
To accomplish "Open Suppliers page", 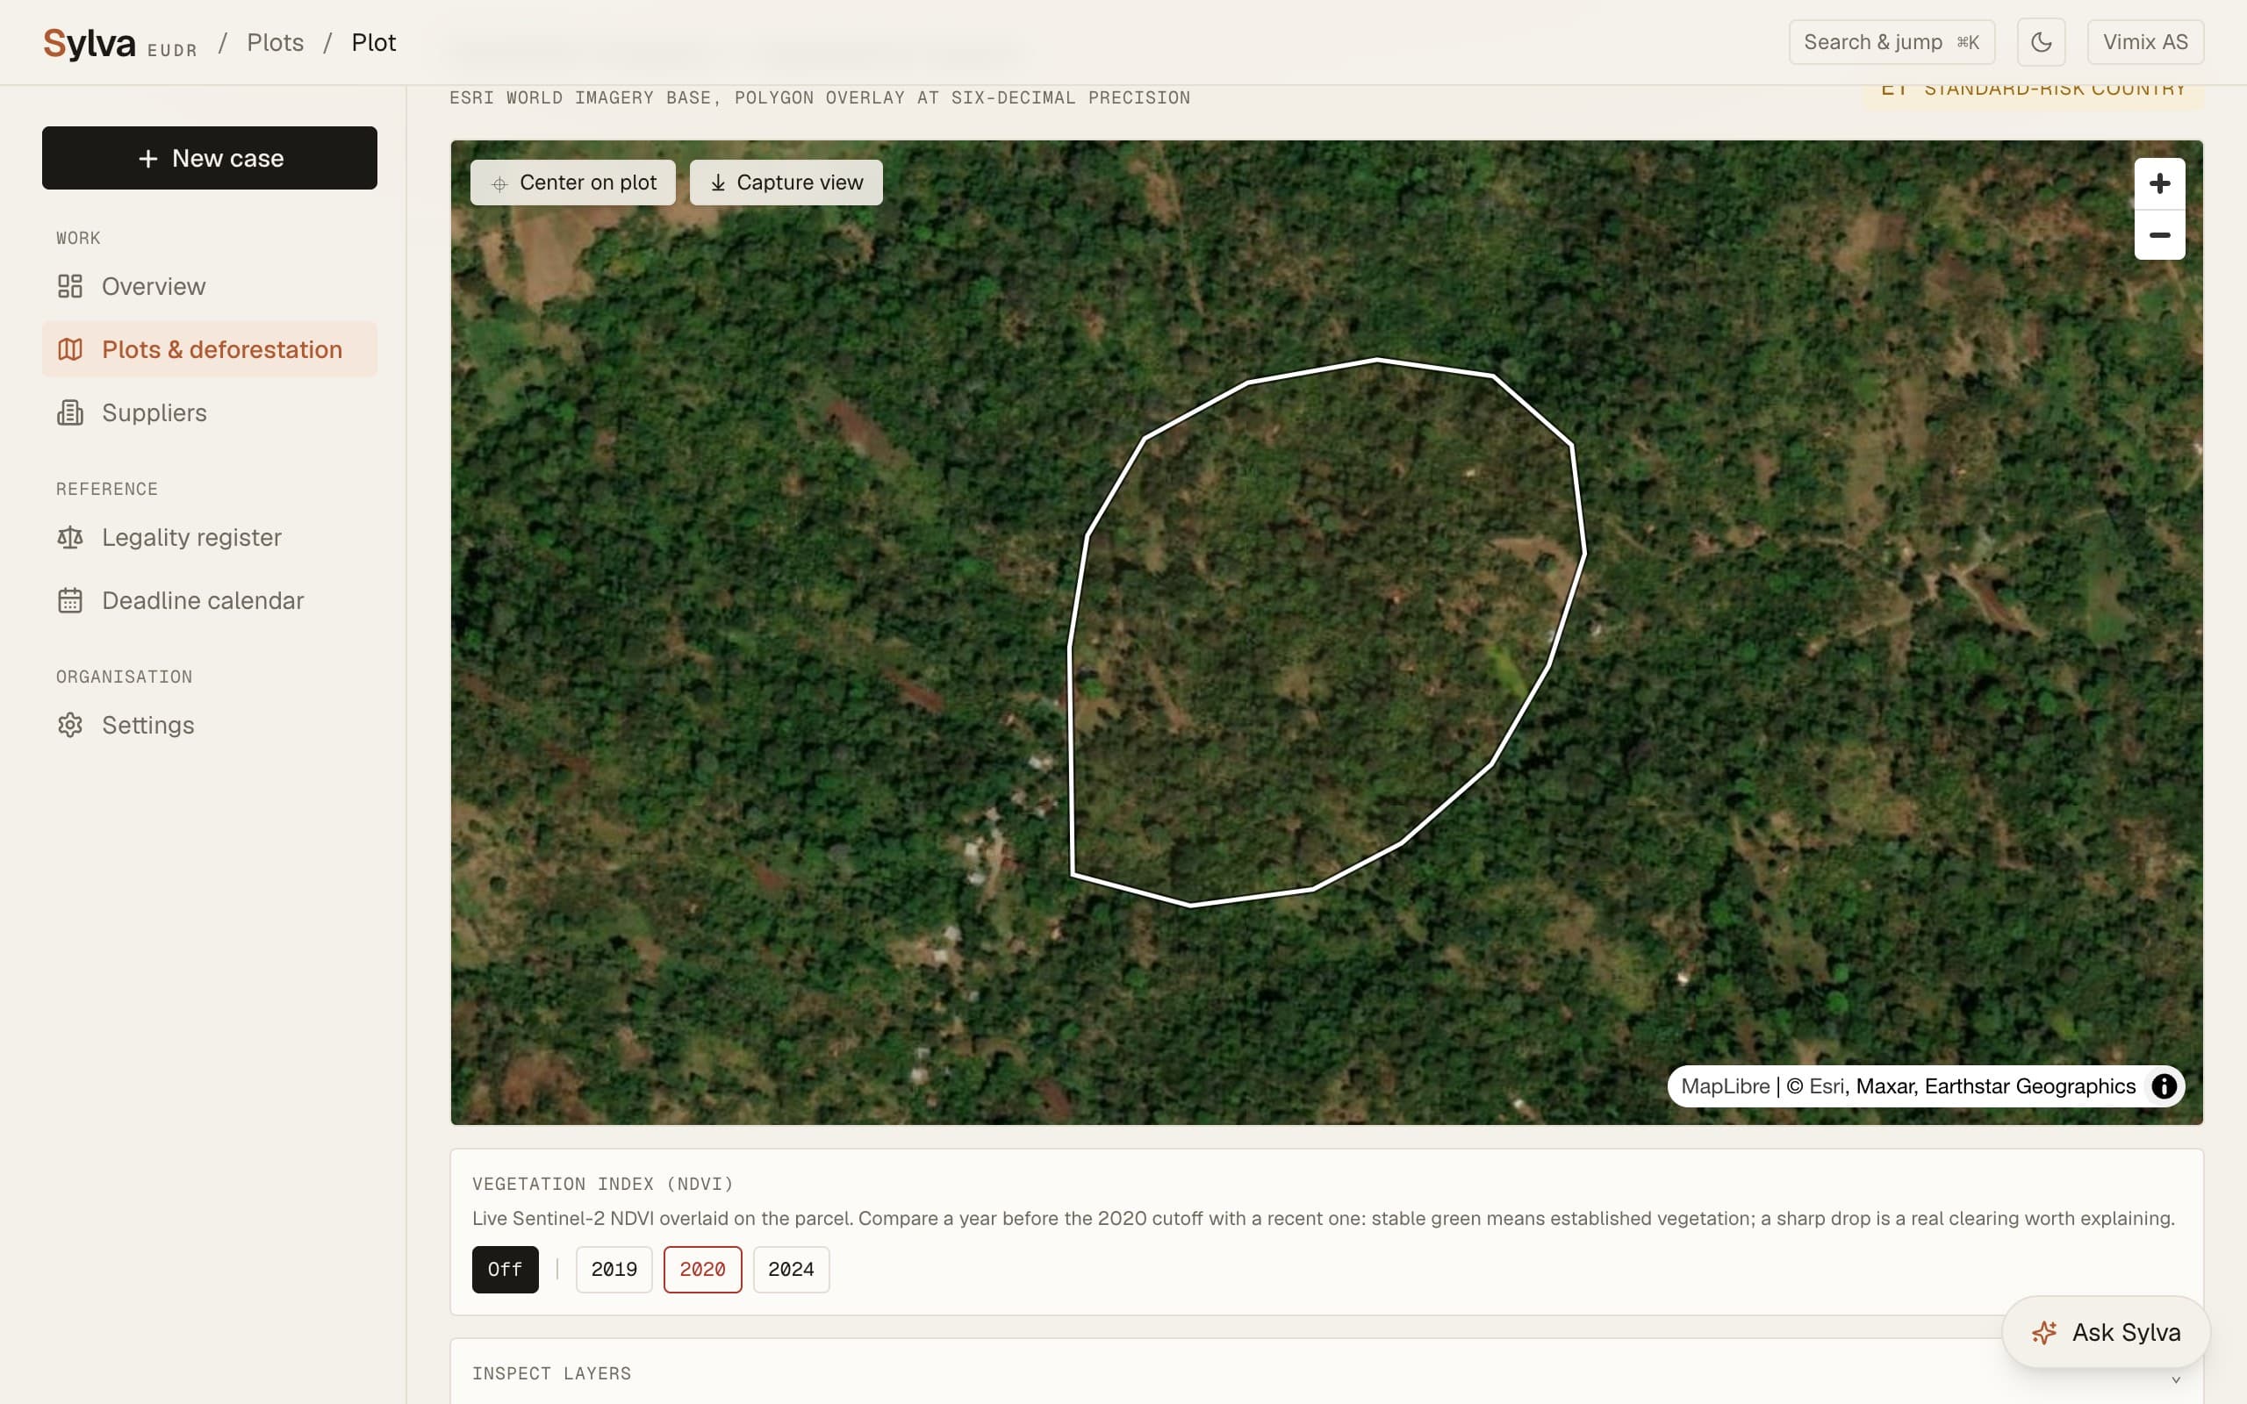I will [210, 412].
